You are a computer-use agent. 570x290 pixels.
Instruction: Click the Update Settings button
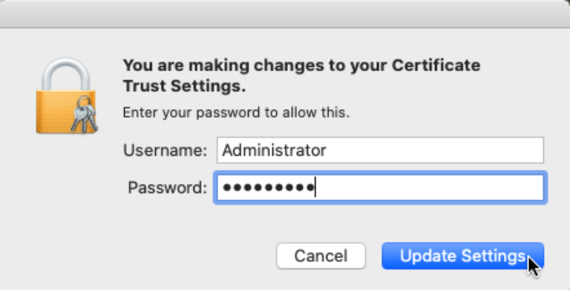click(x=463, y=256)
